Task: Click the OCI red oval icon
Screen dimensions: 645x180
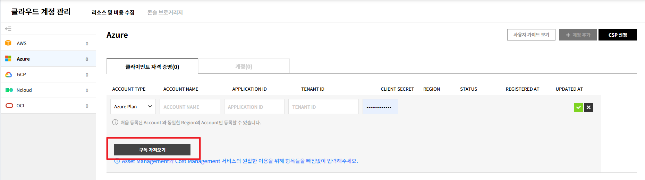Action: pyautogui.click(x=9, y=106)
